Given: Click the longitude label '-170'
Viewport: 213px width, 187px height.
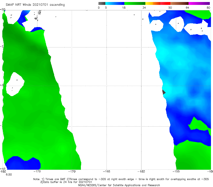Looking at the screenshot, I should 72,171.
